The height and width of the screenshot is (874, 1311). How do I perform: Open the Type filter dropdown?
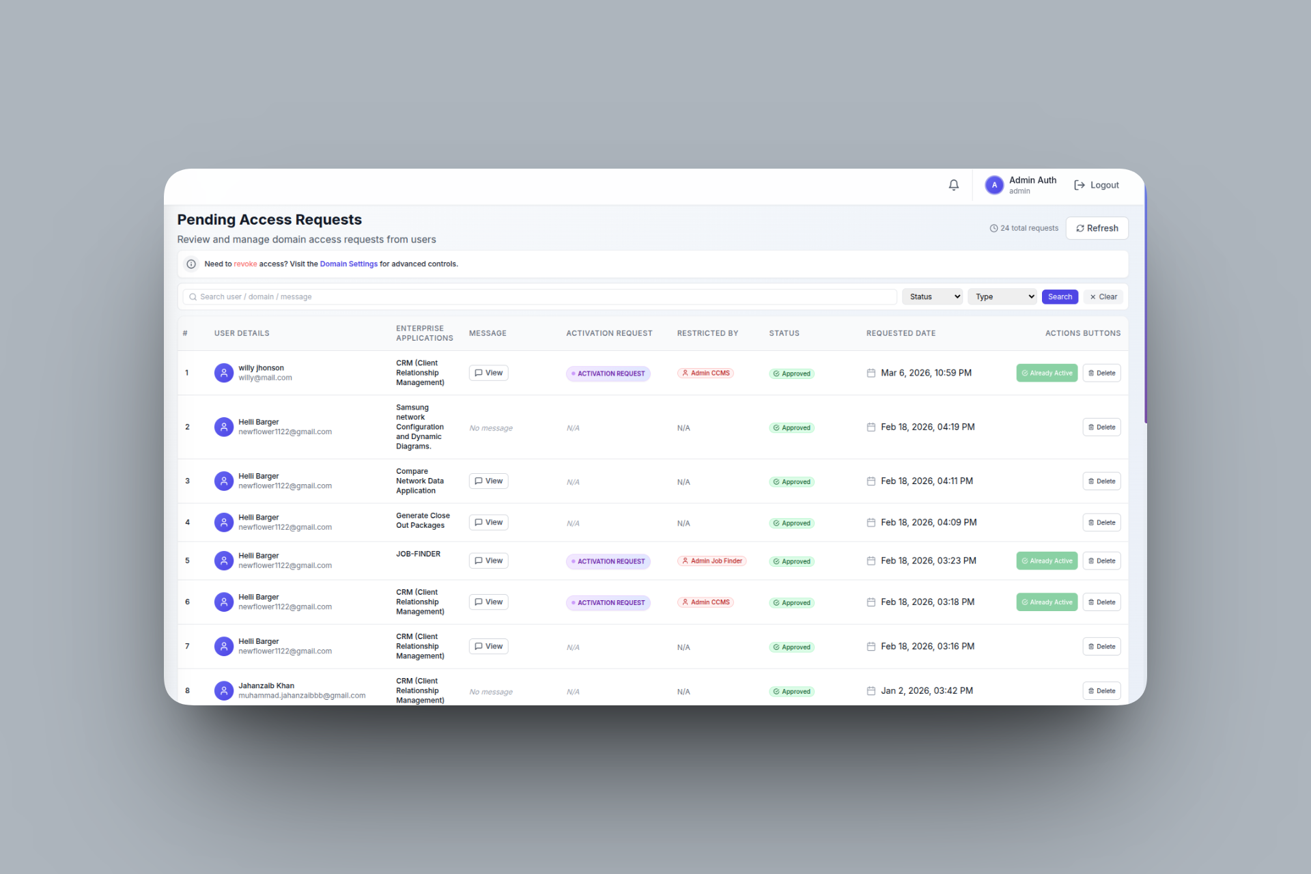point(1002,297)
